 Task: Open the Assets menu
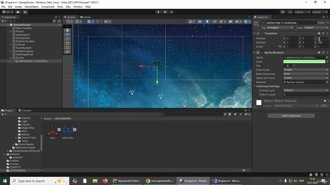19,7
